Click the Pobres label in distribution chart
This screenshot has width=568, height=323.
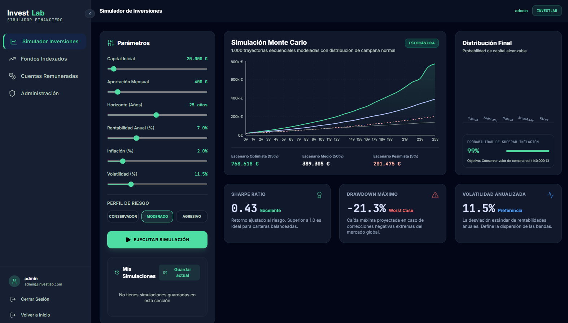(x=473, y=119)
